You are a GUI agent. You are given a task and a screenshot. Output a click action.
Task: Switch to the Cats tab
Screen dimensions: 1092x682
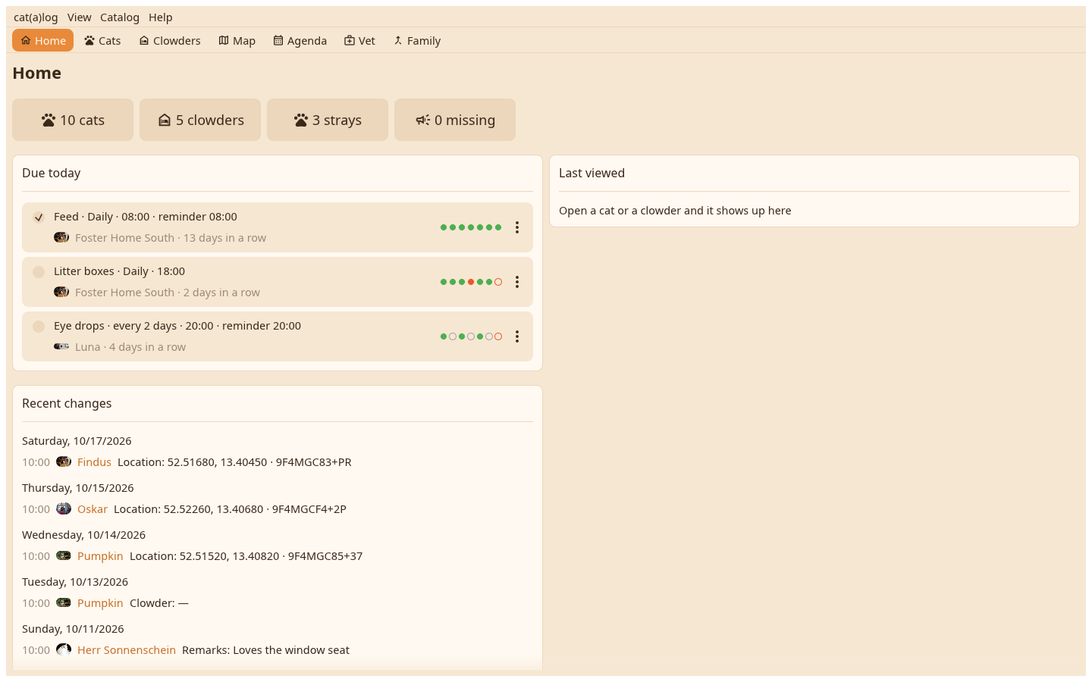102,41
